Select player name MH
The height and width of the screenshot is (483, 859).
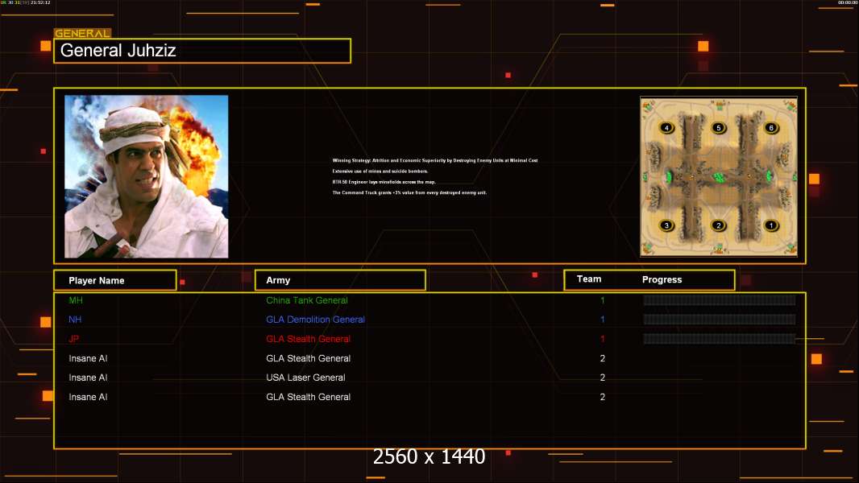76,300
